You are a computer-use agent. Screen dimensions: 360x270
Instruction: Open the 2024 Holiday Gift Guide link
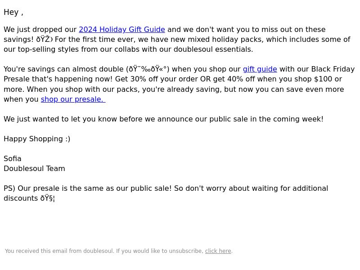[122, 30]
